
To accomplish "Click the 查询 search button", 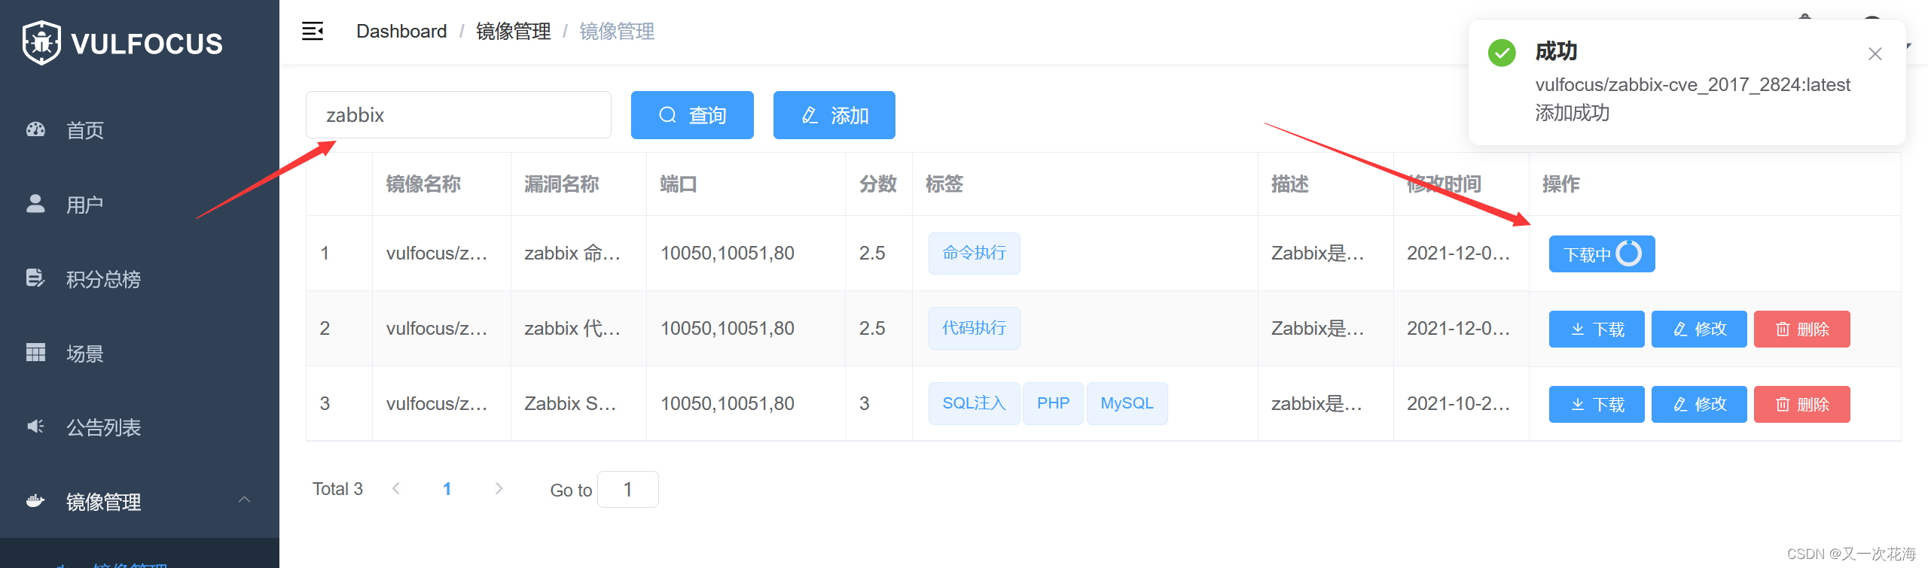I will coord(692,115).
